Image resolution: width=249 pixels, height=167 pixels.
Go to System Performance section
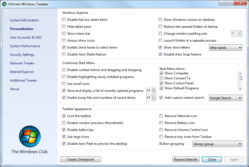tap(25, 46)
